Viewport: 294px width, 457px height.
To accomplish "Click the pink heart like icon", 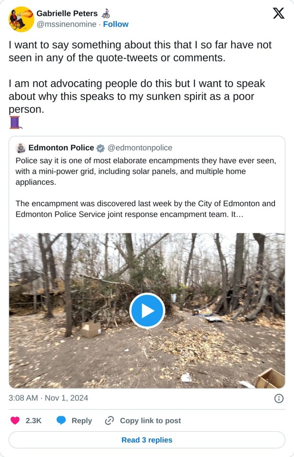I will 15,420.
